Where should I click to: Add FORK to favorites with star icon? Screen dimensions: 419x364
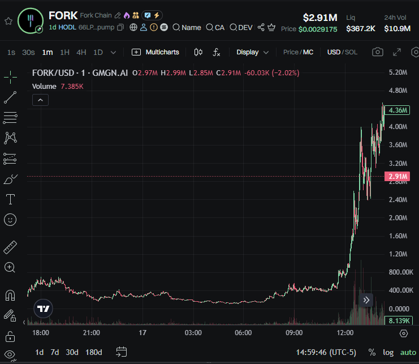(x=8, y=21)
